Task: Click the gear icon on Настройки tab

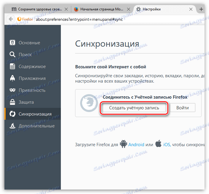Action: 138,9
